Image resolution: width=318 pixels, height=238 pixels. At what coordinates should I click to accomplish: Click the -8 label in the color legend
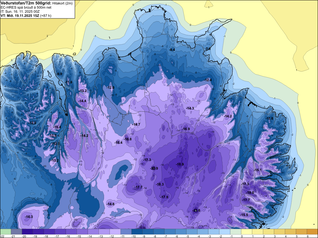(x=155, y=236)
